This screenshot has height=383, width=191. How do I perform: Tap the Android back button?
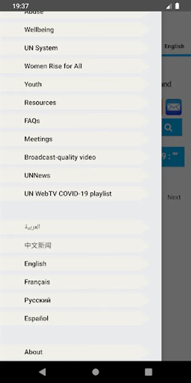point(42,372)
